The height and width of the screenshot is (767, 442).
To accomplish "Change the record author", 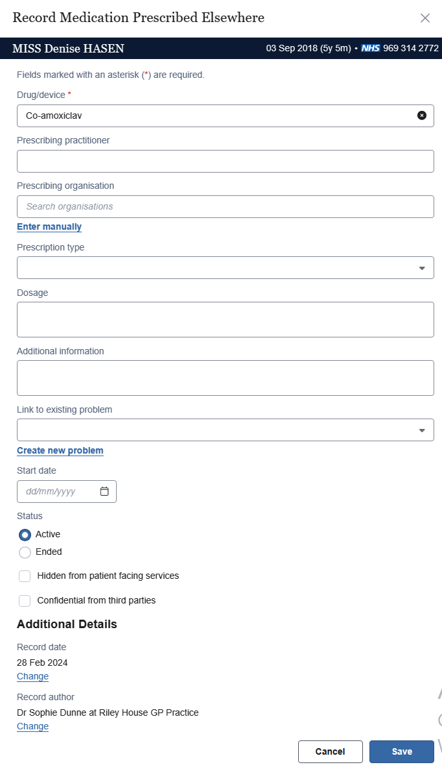I will [32, 727].
